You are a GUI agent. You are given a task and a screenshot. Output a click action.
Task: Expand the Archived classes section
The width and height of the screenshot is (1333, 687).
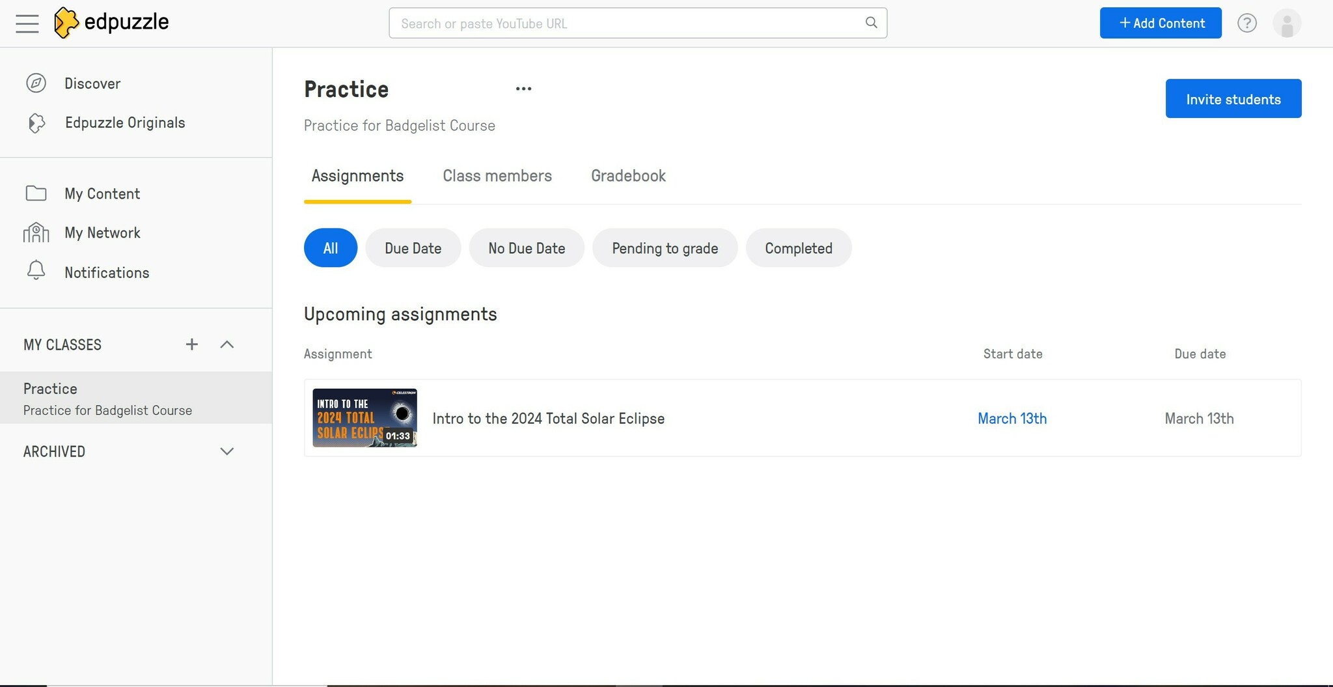pos(227,451)
